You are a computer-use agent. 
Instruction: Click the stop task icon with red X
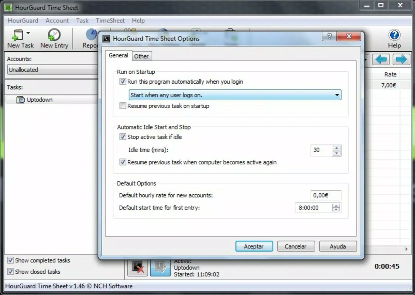tap(138, 267)
